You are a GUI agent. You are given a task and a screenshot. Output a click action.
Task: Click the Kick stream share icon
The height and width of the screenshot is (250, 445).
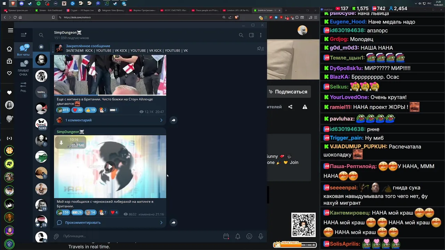pyautogui.click(x=290, y=107)
